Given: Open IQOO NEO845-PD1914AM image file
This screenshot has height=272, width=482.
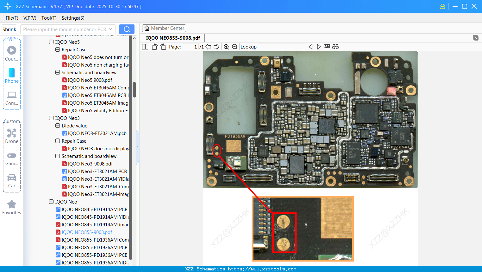Looking at the screenshot, I should pos(92,224).
